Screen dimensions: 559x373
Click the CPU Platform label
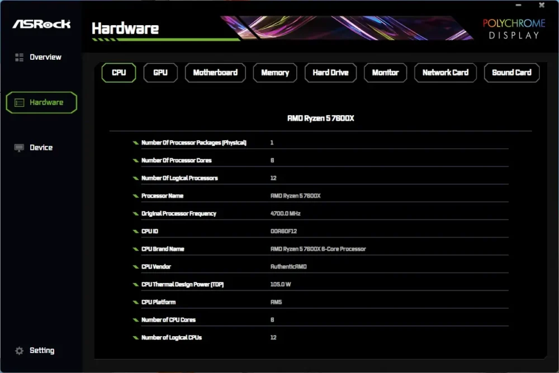pyautogui.click(x=158, y=302)
